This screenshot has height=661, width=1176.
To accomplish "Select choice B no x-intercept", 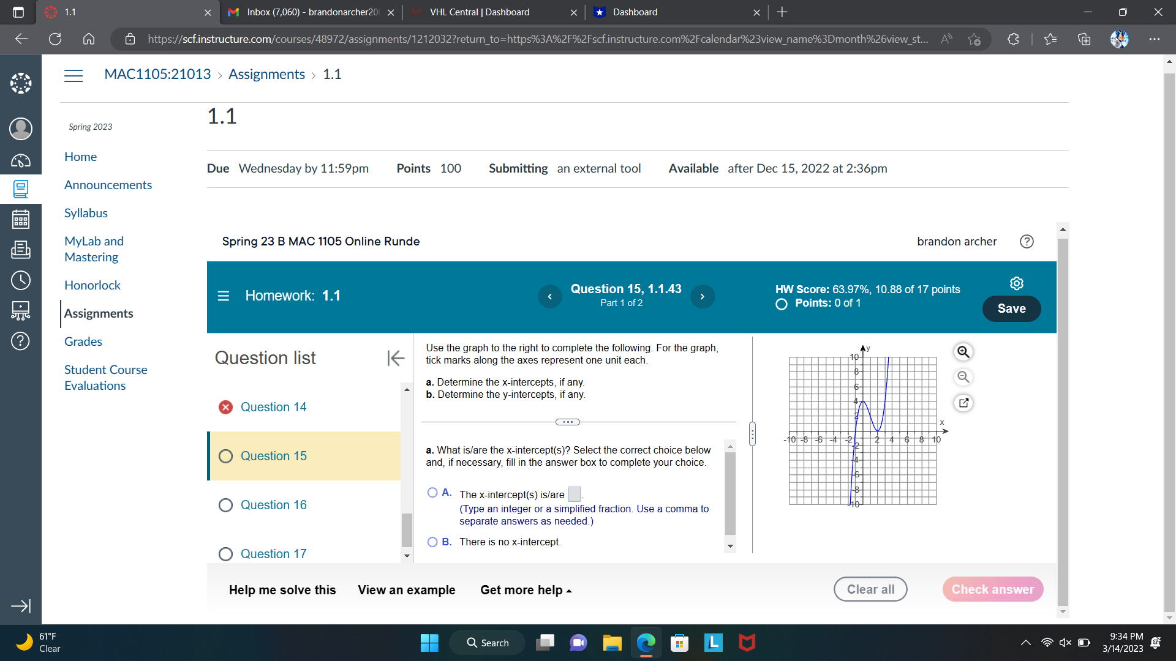I will pyautogui.click(x=432, y=542).
